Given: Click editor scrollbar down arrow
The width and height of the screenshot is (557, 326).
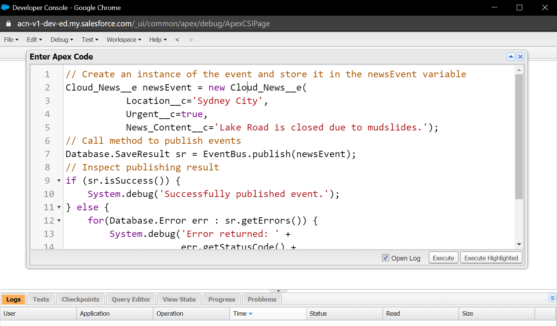Looking at the screenshot, I should click(519, 244).
